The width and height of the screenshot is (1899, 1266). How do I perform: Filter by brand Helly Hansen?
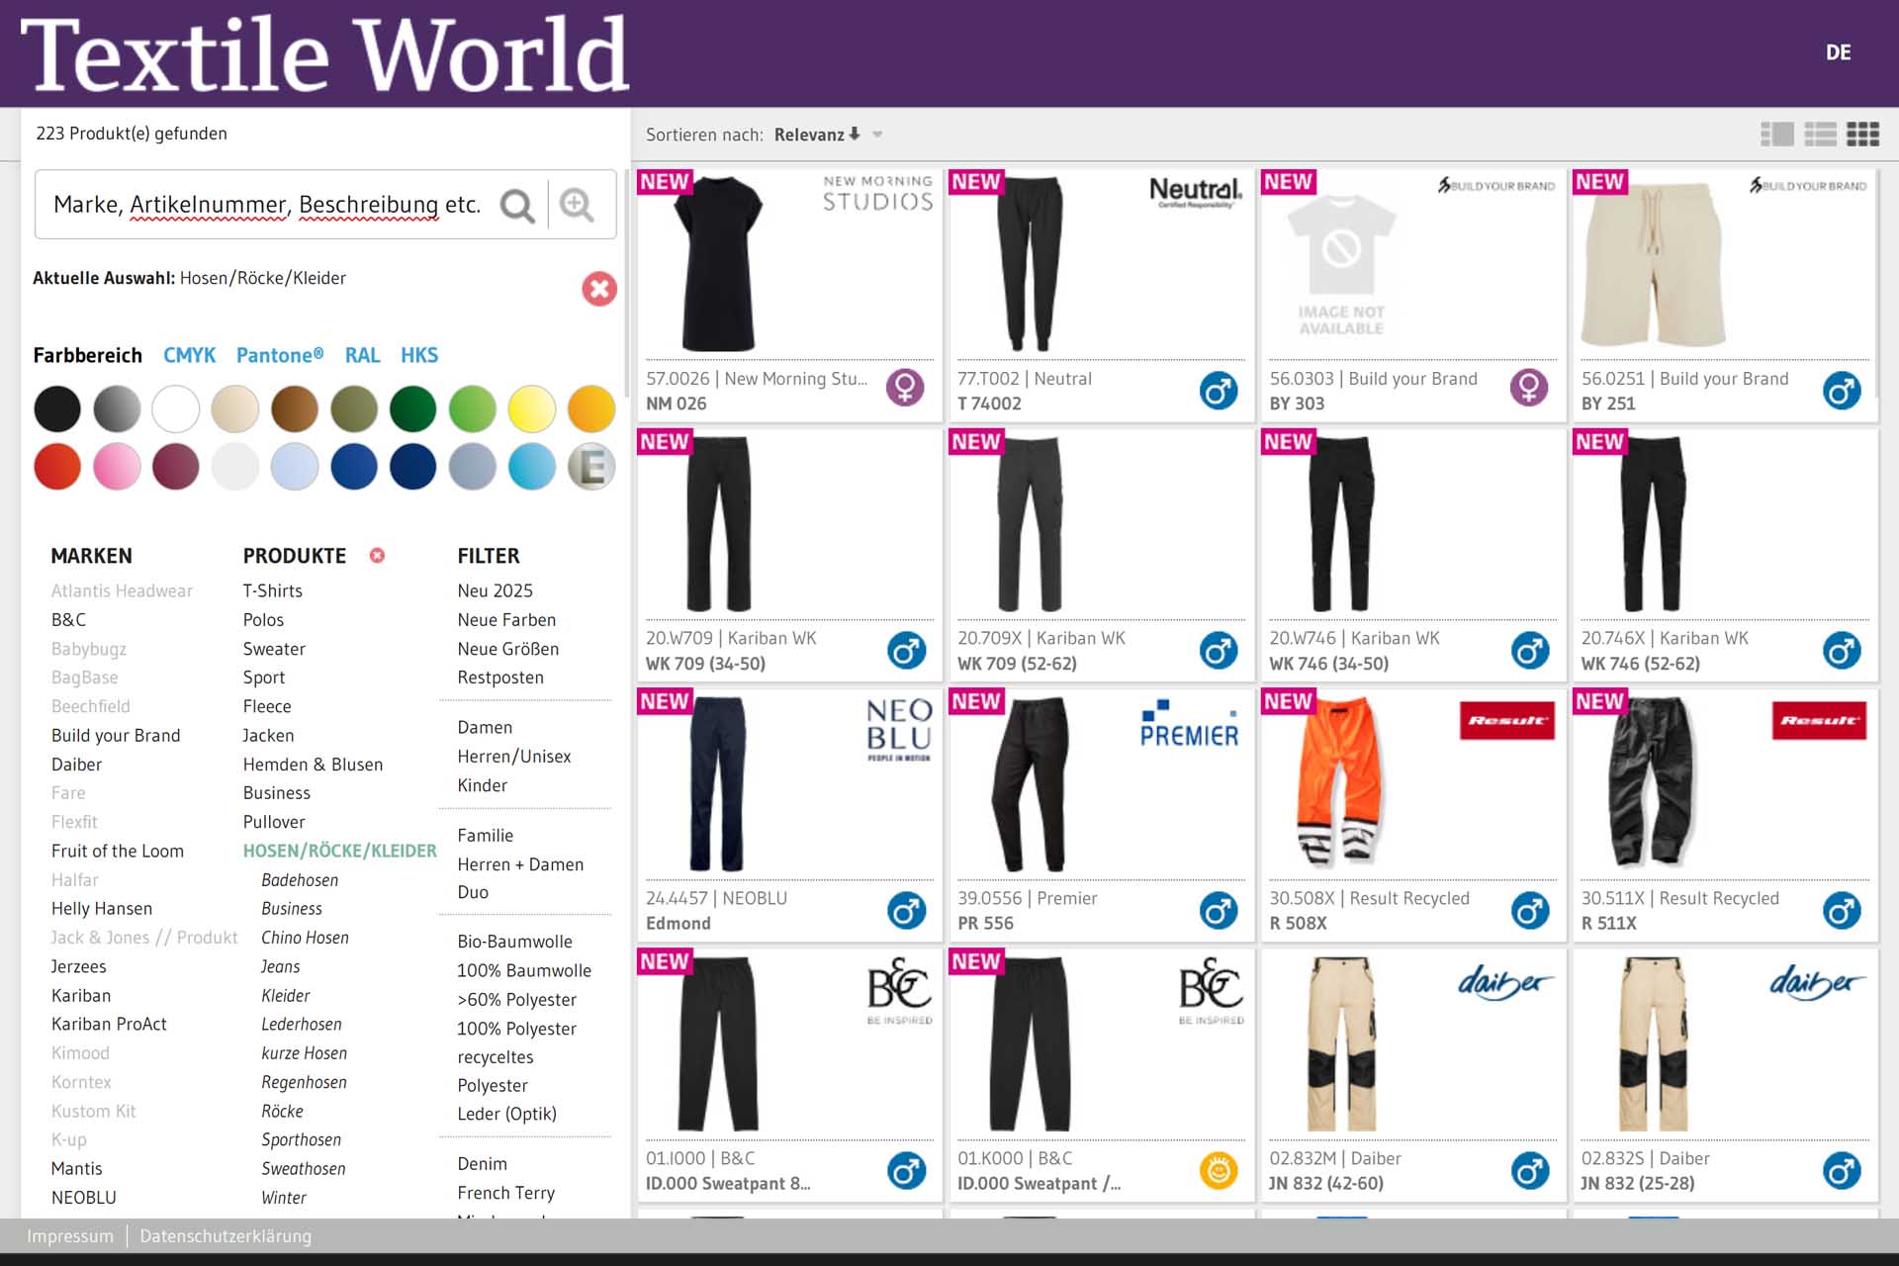click(102, 909)
